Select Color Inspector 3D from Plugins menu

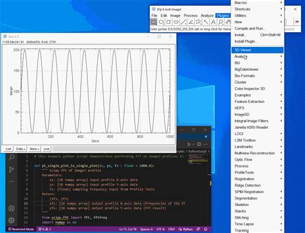point(257,89)
